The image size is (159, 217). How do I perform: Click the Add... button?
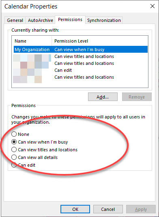103,97
